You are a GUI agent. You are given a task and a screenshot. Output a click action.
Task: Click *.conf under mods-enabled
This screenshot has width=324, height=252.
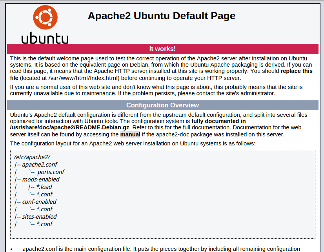tap(44, 194)
